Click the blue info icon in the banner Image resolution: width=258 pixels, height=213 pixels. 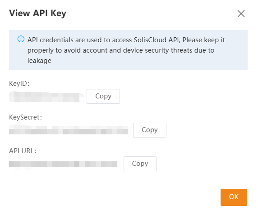(21, 39)
